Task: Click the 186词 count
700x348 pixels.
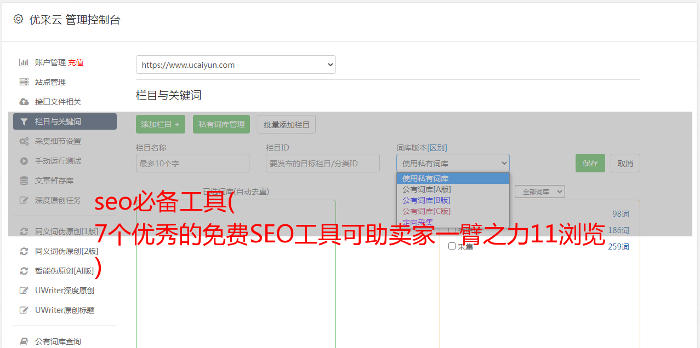Action: (x=618, y=230)
